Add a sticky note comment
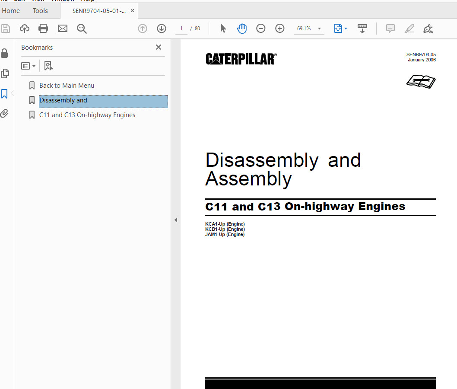 point(390,29)
